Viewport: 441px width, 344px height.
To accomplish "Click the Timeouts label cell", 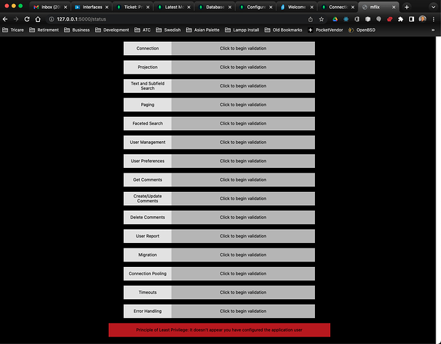I will point(147,292).
